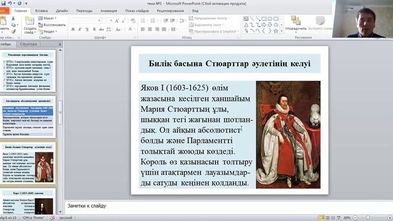Expand the Раздел section dropdown
Viewport: 393px width, 221px height.
(48, 31)
